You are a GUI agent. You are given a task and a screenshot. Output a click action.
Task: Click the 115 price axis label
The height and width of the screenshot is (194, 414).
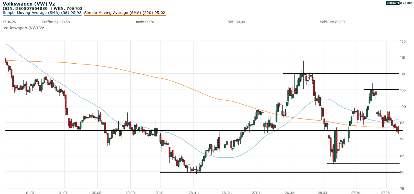click(x=403, y=58)
